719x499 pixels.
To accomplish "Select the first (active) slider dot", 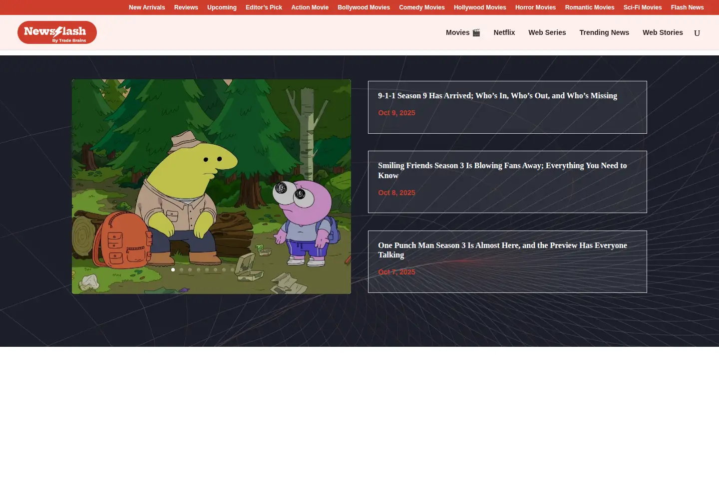I will [x=173, y=269].
